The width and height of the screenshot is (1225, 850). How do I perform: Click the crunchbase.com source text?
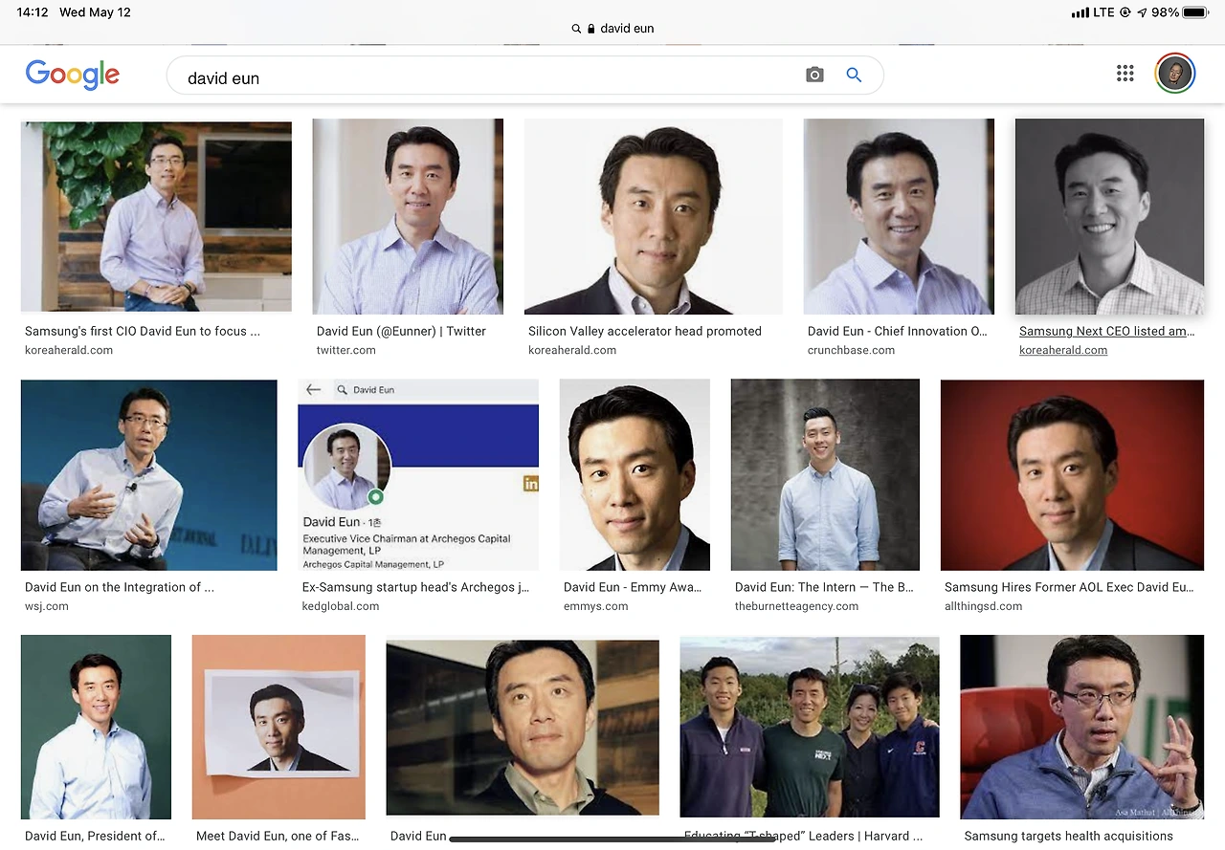pos(851,351)
